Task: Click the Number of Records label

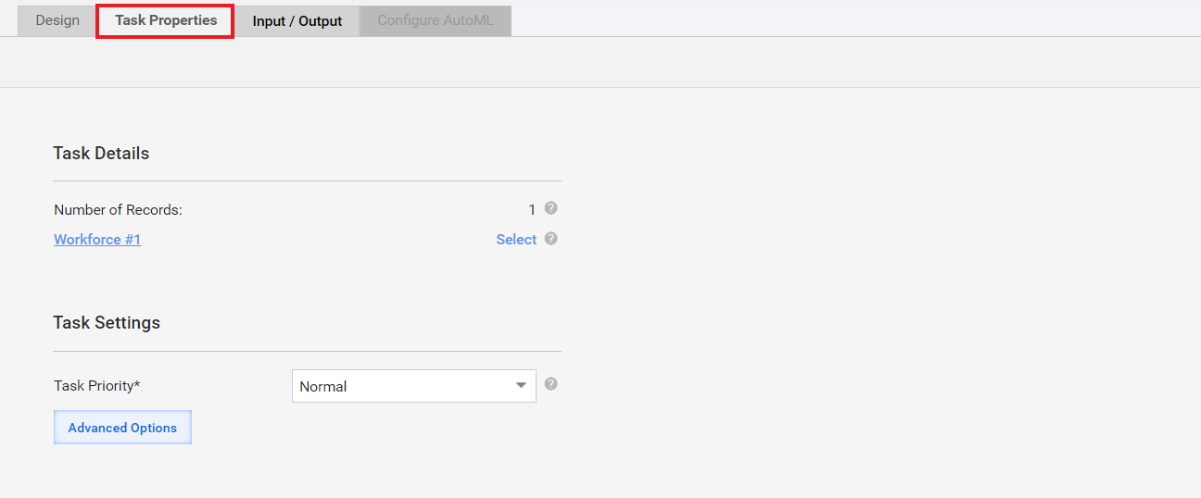Action: [x=118, y=210]
